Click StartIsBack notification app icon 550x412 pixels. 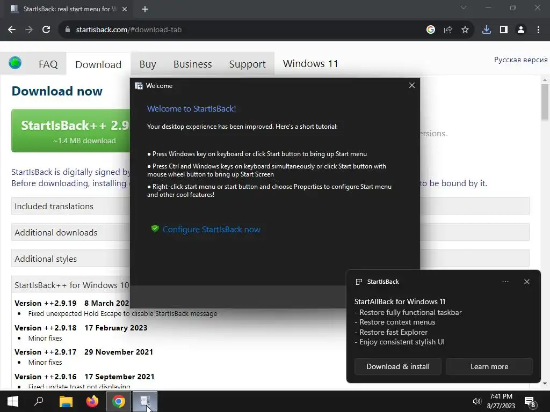click(359, 282)
